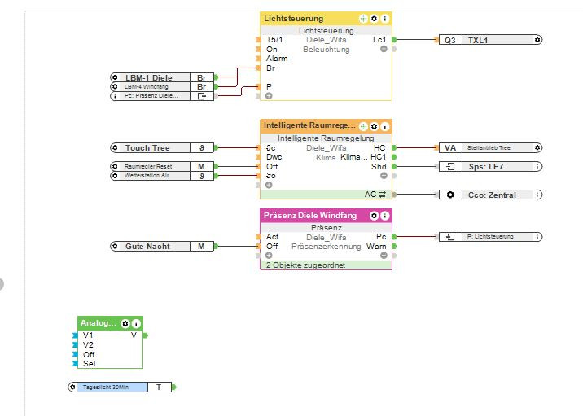This screenshot has height=416, width=583.
Task: Click the HC1 output of Raumregelung block
Action: coord(378,157)
